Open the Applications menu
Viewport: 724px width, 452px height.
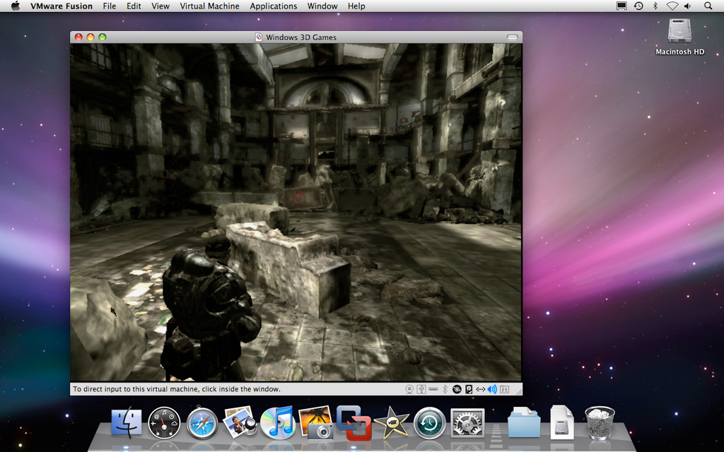click(x=273, y=6)
